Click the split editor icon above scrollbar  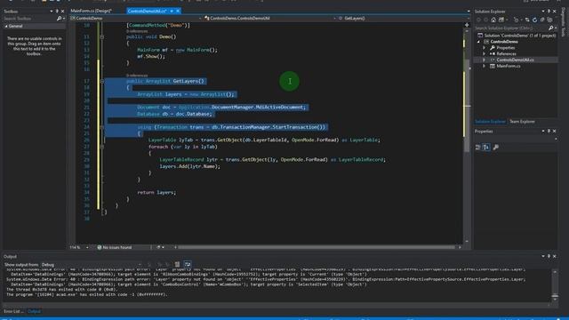467,25
